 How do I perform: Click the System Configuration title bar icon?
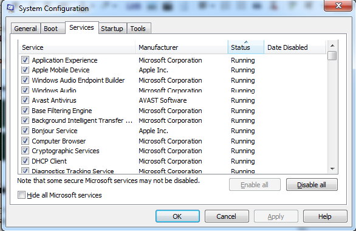coord(10,8)
